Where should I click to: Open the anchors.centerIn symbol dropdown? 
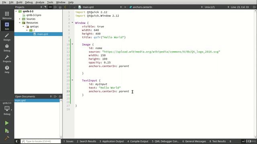pos(202,7)
